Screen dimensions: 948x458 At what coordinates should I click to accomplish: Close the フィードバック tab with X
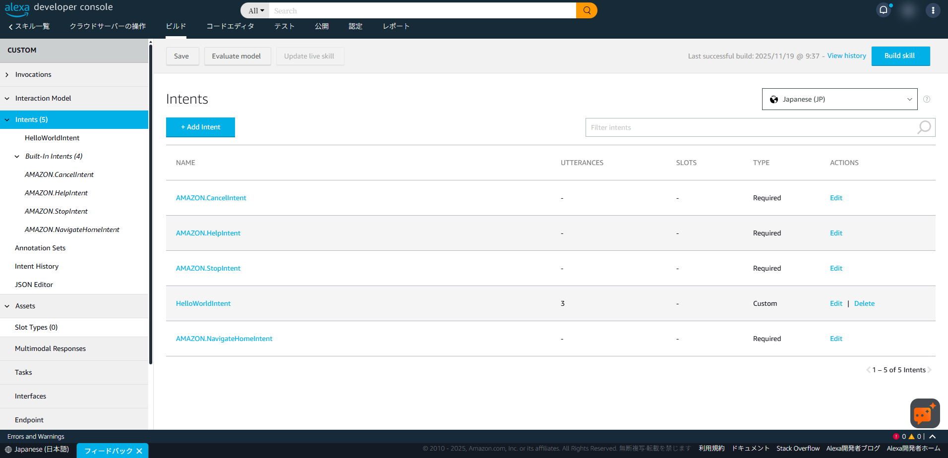(139, 451)
